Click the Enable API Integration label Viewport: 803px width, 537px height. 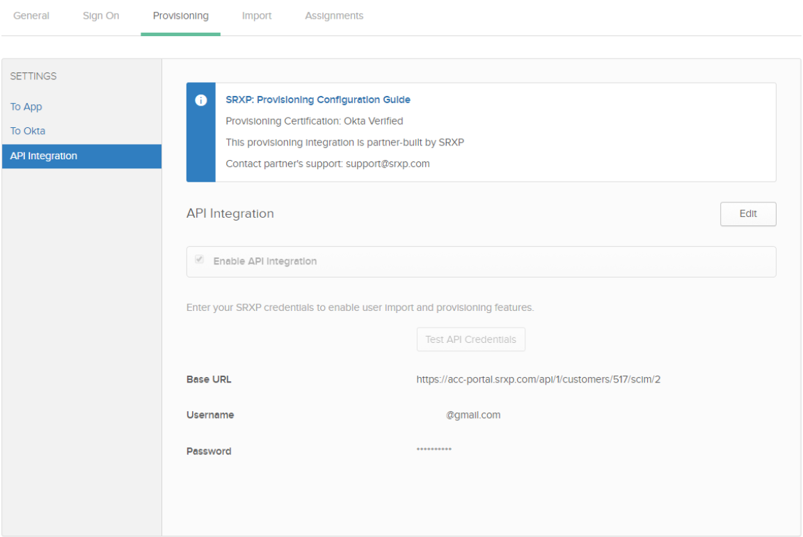tap(264, 262)
